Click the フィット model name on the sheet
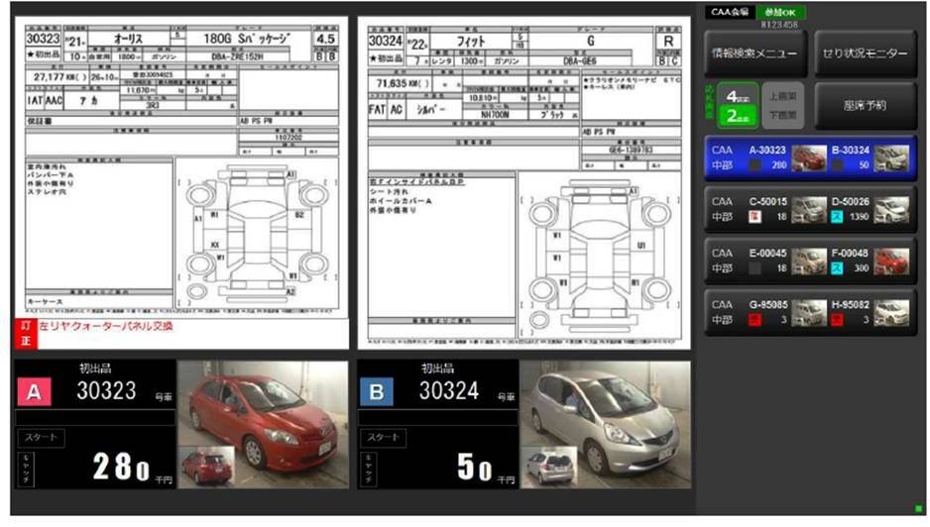This screenshot has height=527, width=930. 471,42
